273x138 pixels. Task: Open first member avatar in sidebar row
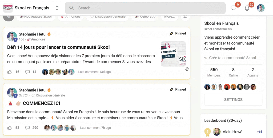point(207,87)
